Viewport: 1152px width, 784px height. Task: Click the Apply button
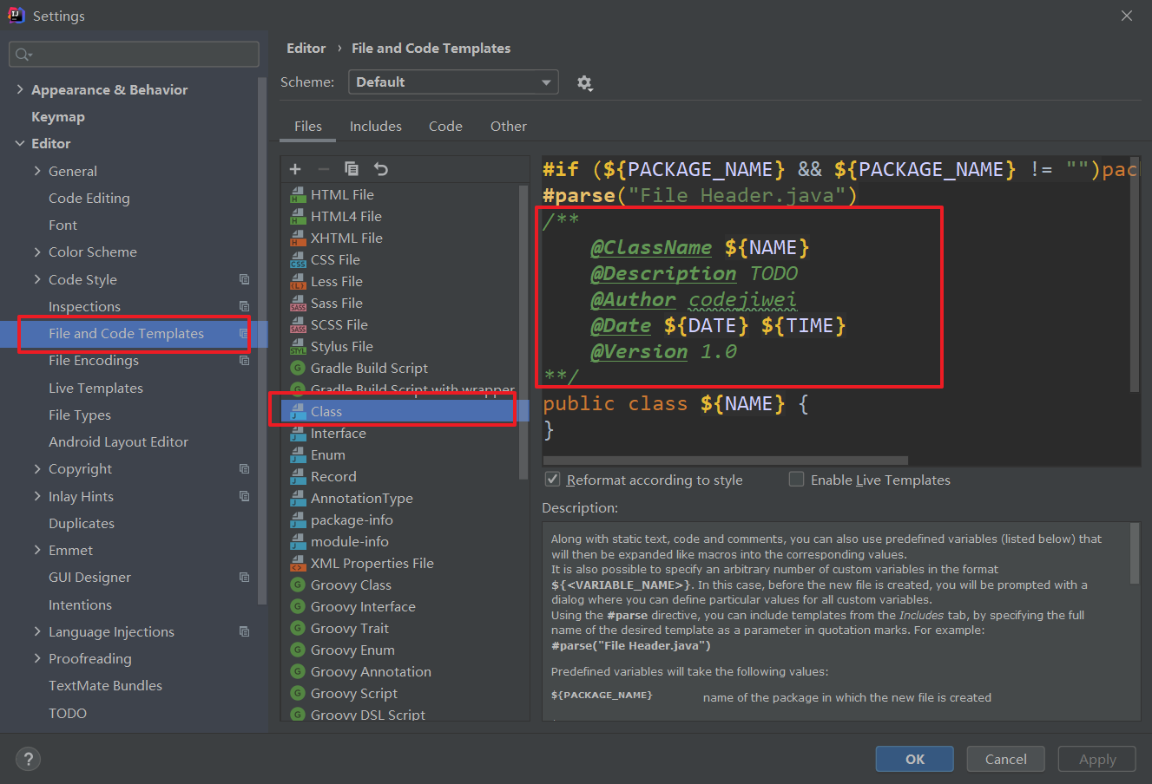[1097, 759]
